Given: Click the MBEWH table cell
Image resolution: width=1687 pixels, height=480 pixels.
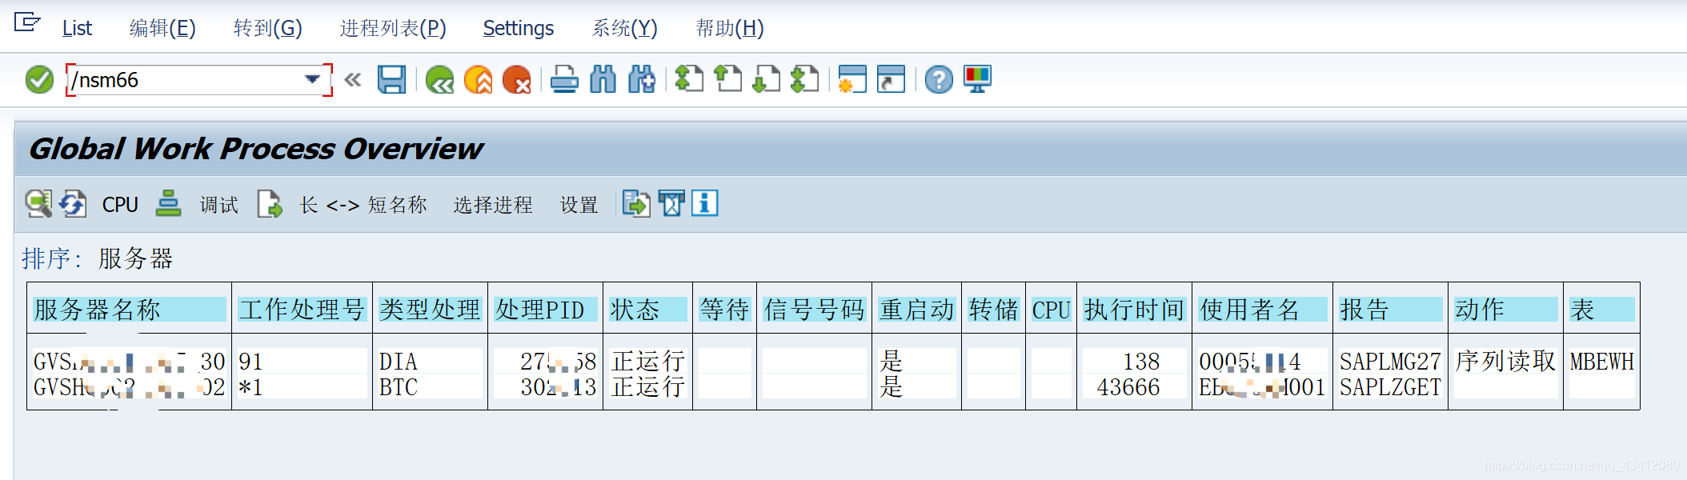Looking at the screenshot, I should [x=1601, y=362].
